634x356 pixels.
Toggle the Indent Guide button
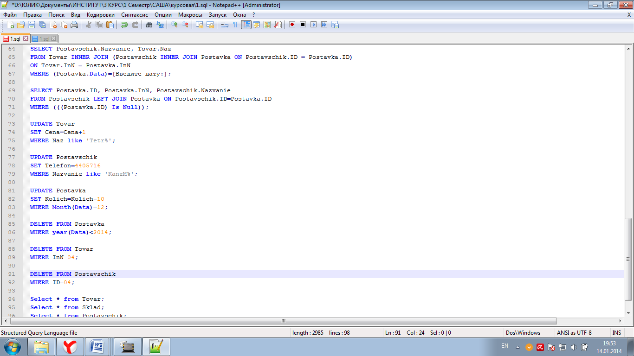click(x=246, y=25)
